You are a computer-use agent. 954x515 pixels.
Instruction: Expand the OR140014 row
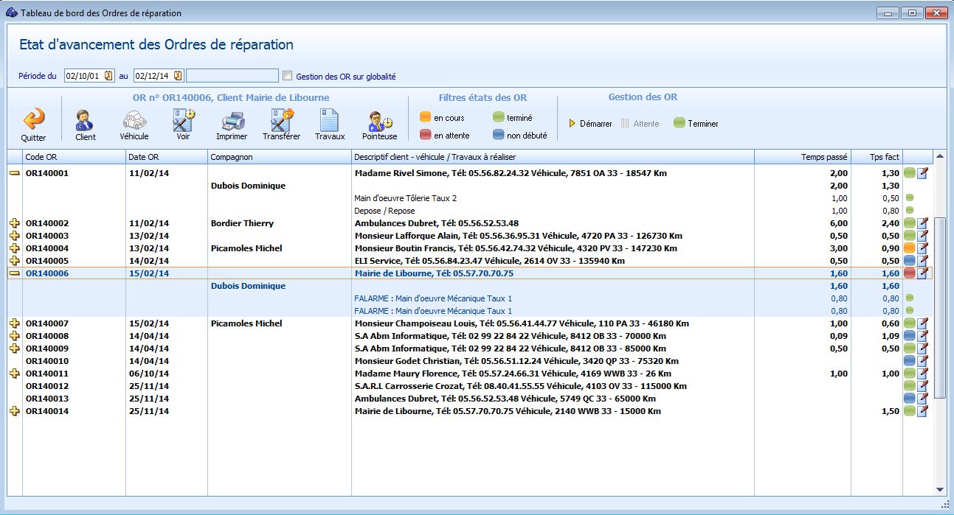[x=14, y=411]
